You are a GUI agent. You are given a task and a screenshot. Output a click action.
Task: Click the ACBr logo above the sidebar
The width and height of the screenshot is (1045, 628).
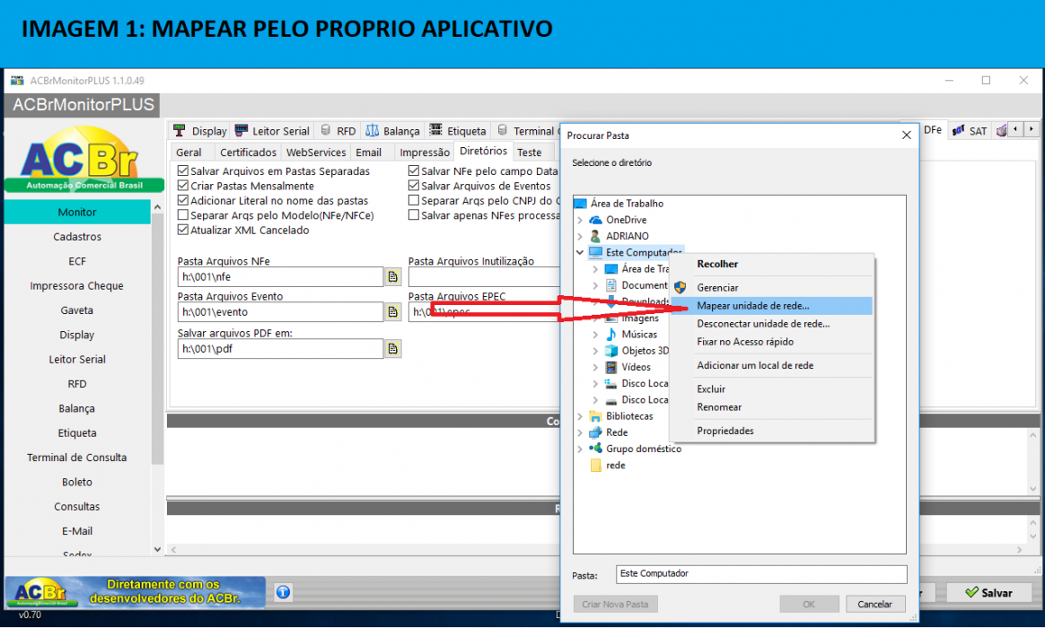tap(84, 161)
